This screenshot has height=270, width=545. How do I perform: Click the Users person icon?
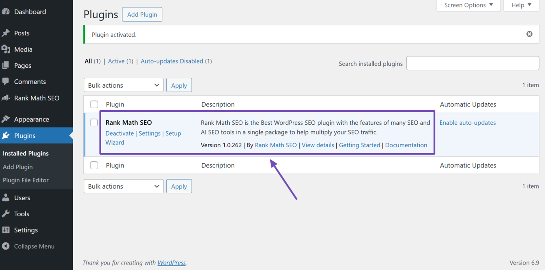pyautogui.click(x=6, y=198)
